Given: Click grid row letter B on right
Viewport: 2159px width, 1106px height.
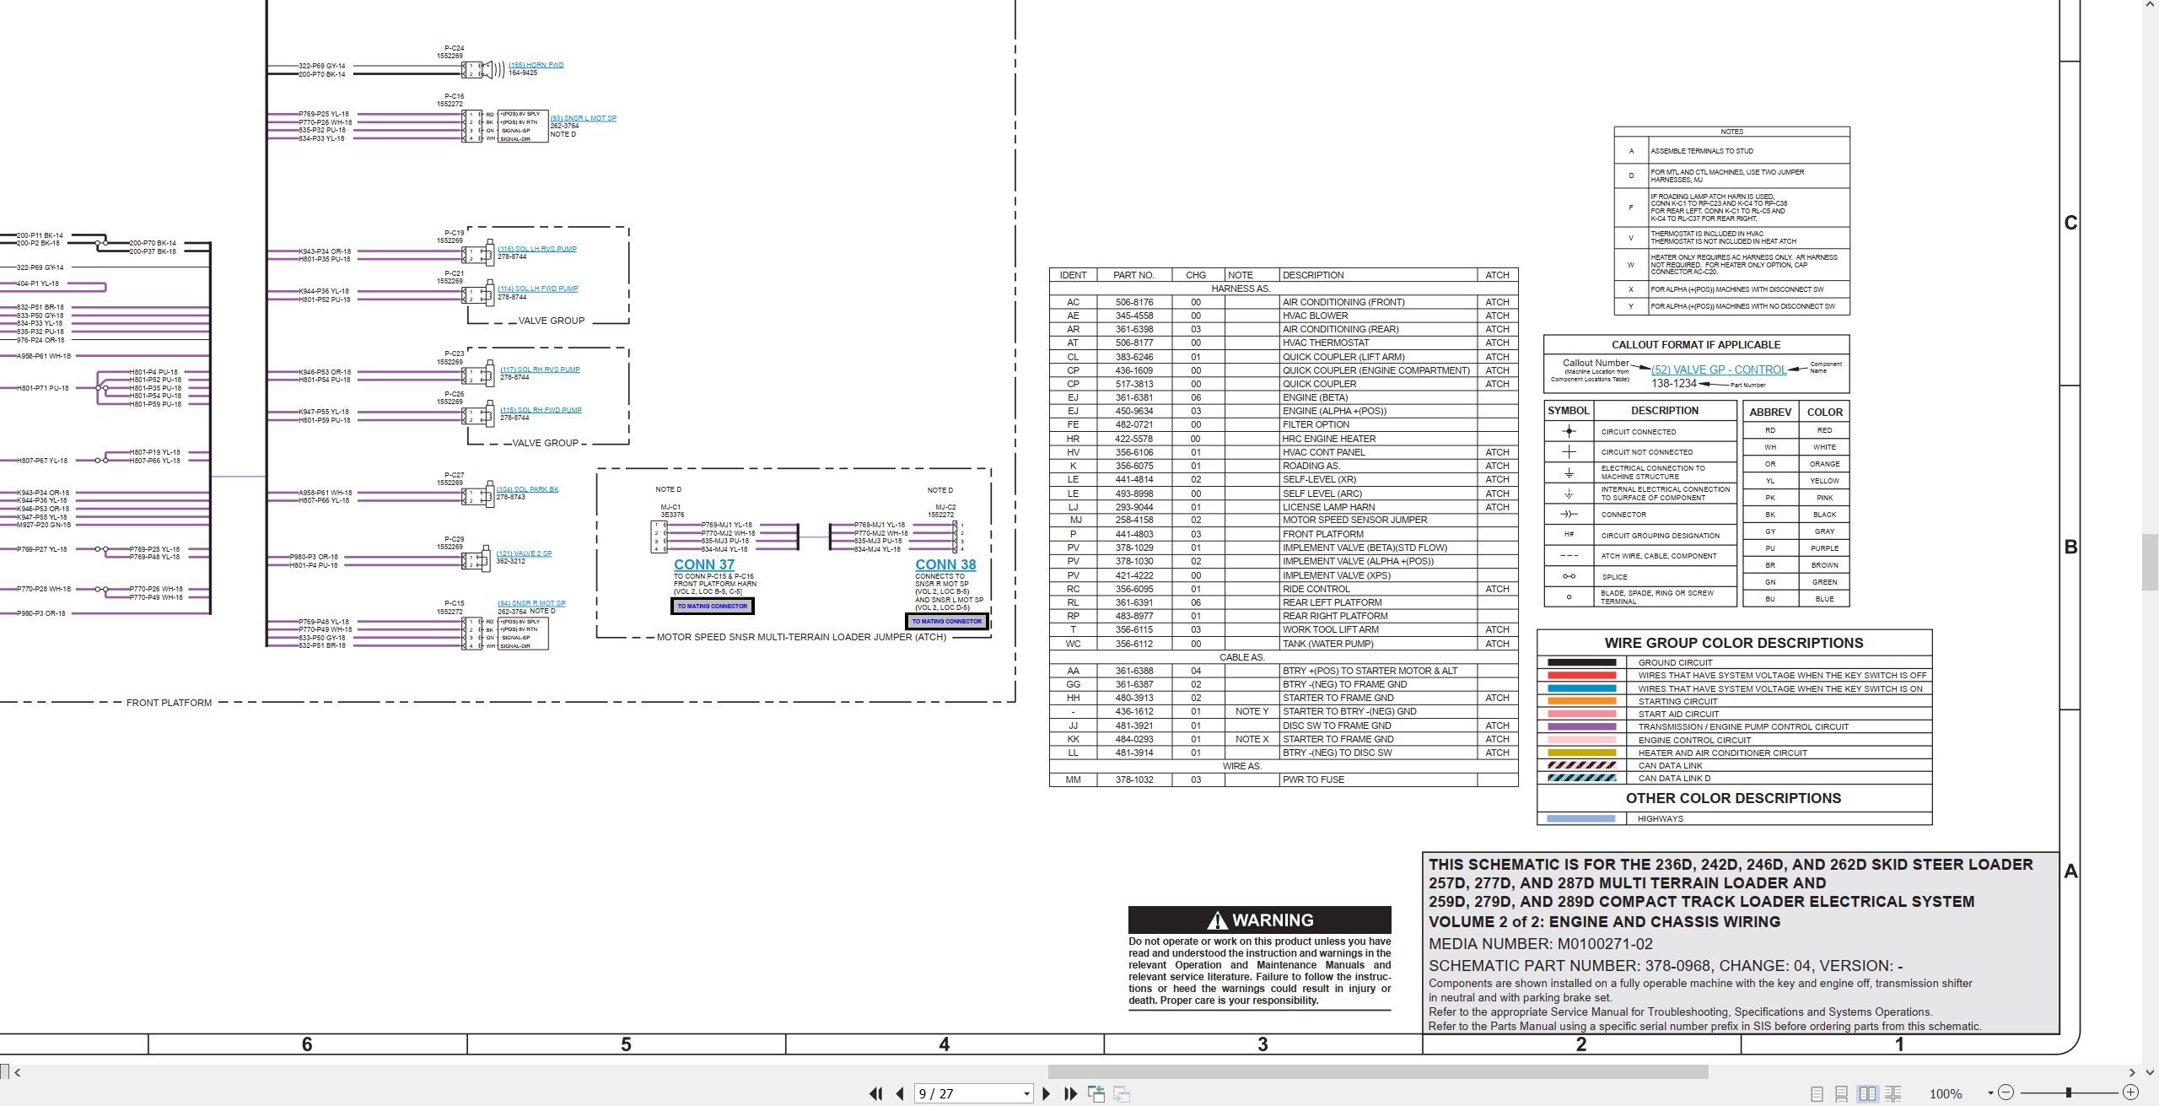Looking at the screenshot, I should pyautogui.click(x=2070, y=547).
